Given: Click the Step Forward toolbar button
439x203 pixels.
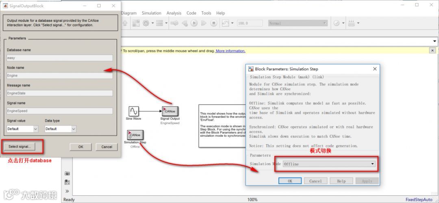Looking at the screenshot, I should click(204, 24).
